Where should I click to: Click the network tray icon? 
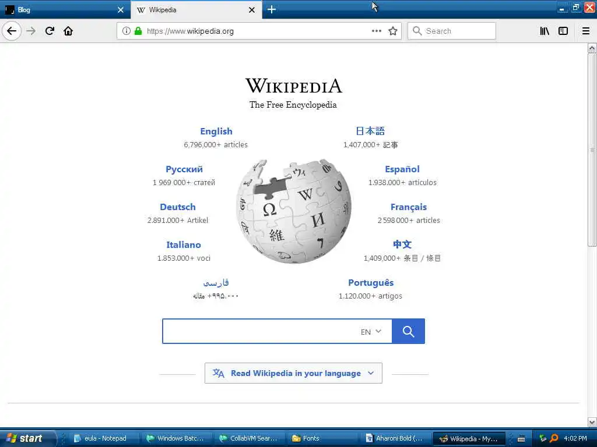(x=543, y=438)
